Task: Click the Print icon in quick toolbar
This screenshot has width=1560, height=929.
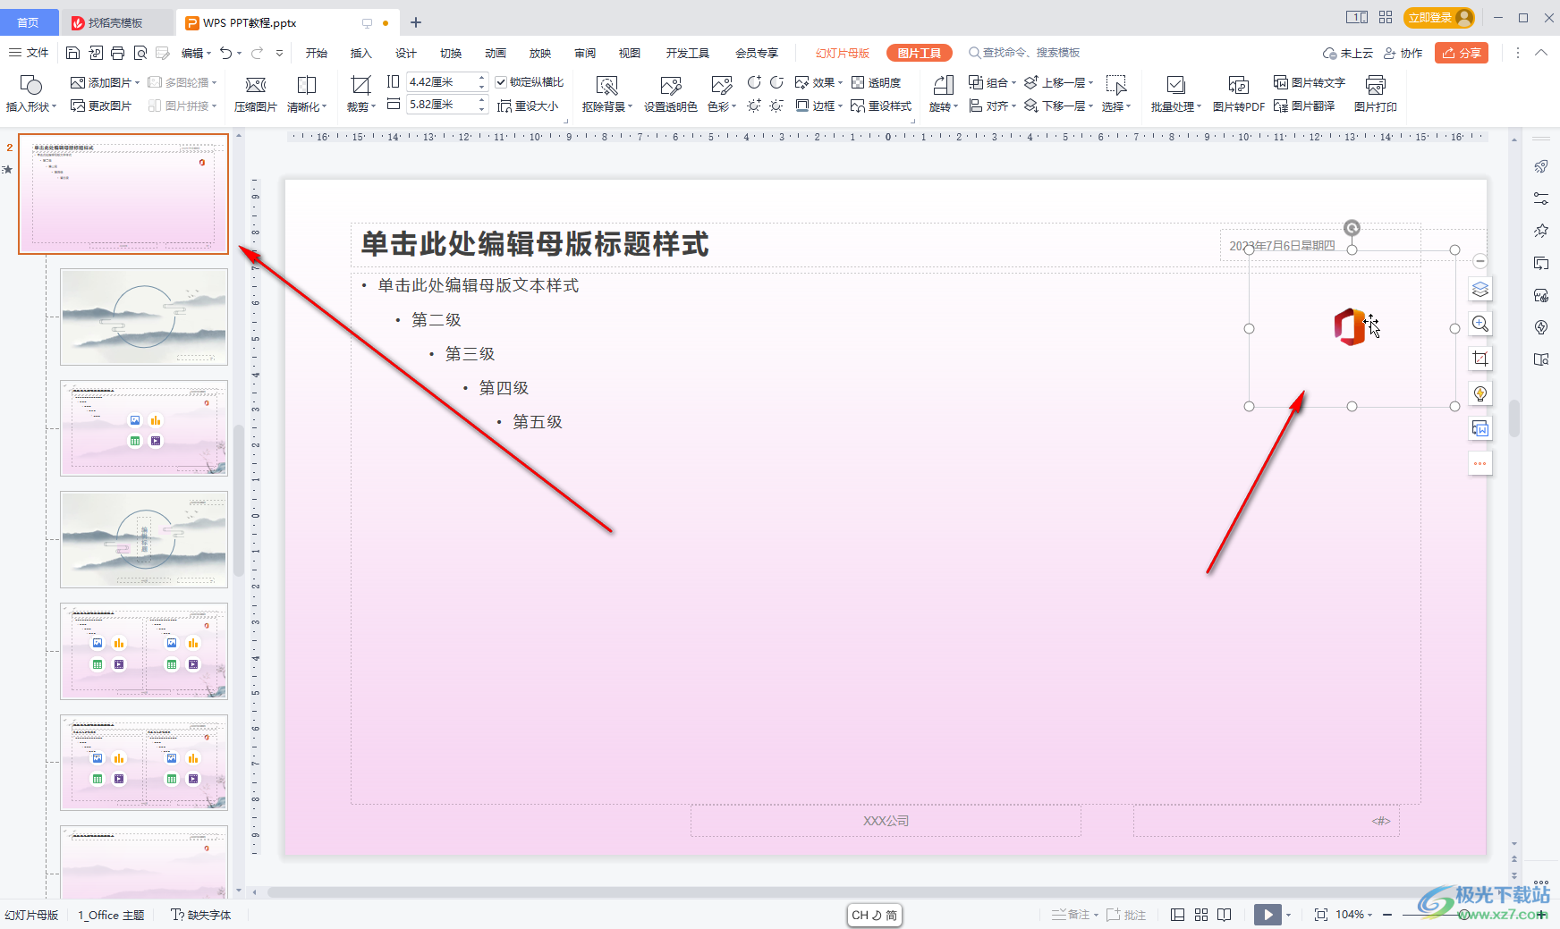Action: coord(117,53)
